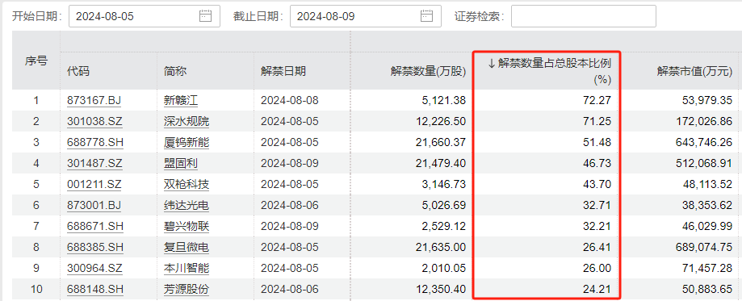
Task: Select the 172,026.86 market value cell
Action: tap(704, 121)
